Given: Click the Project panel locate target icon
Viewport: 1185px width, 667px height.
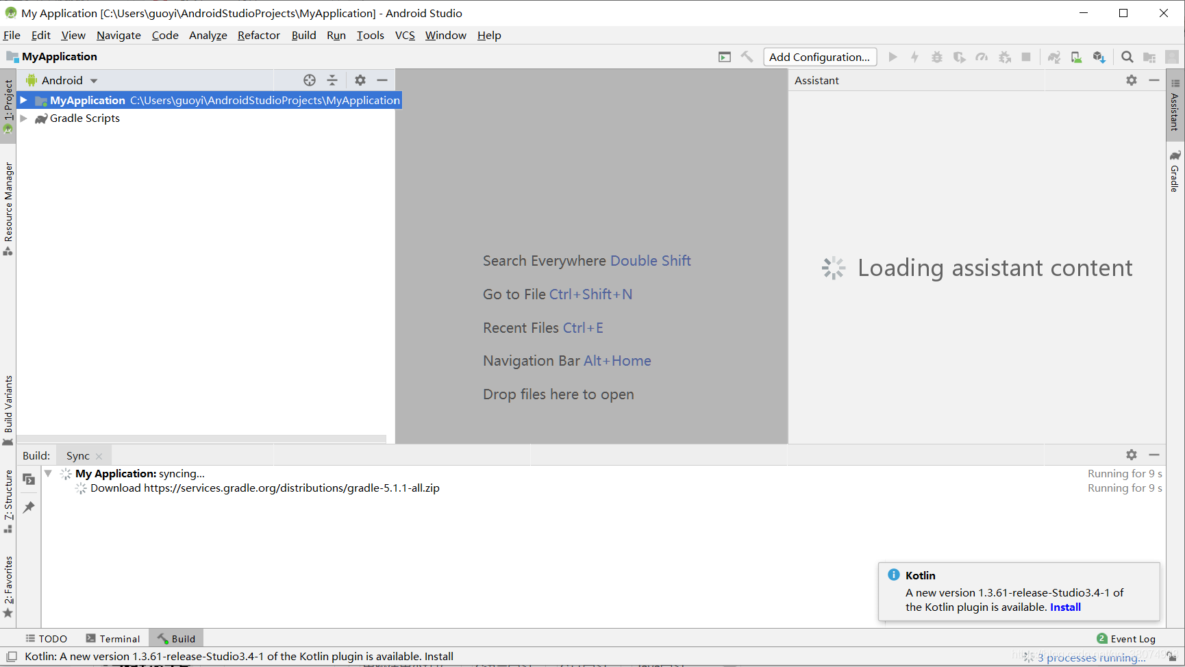Looking at the screenshot, I should coord(310,80).
